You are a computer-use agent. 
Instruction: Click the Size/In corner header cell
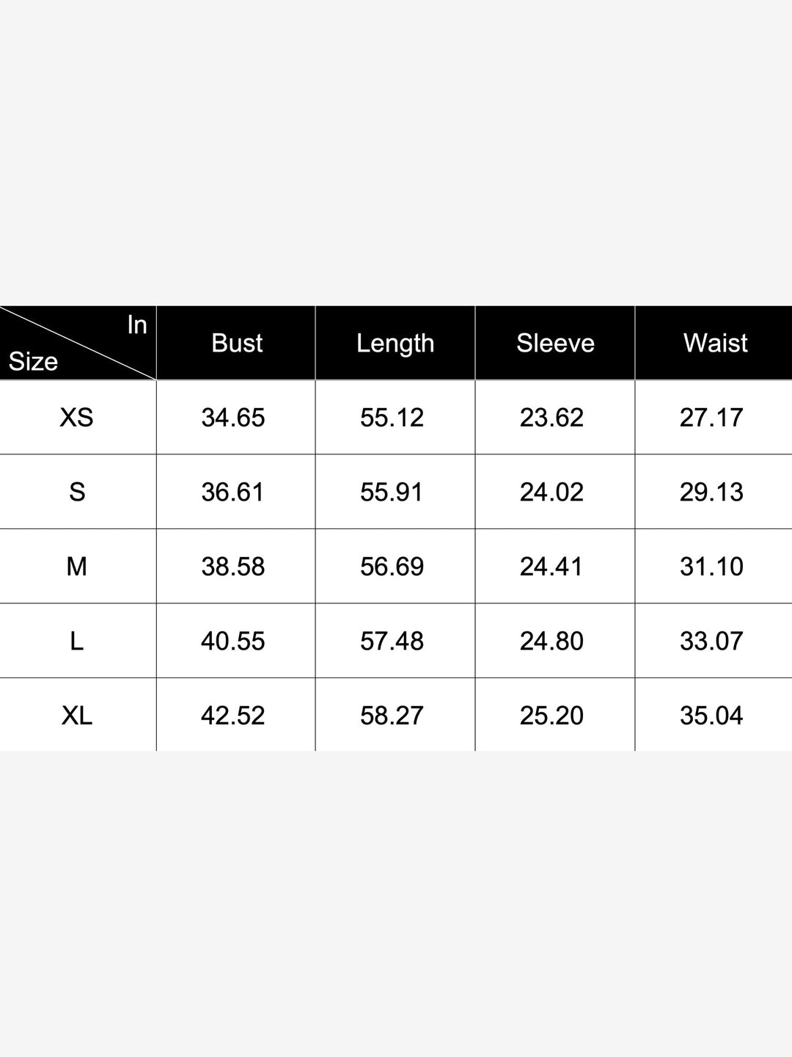coord(77,343)
